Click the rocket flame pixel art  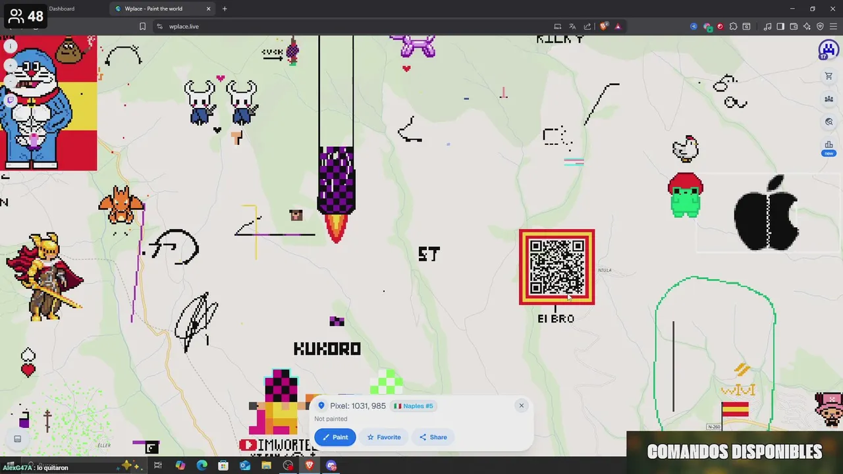[x=337, y=228]
